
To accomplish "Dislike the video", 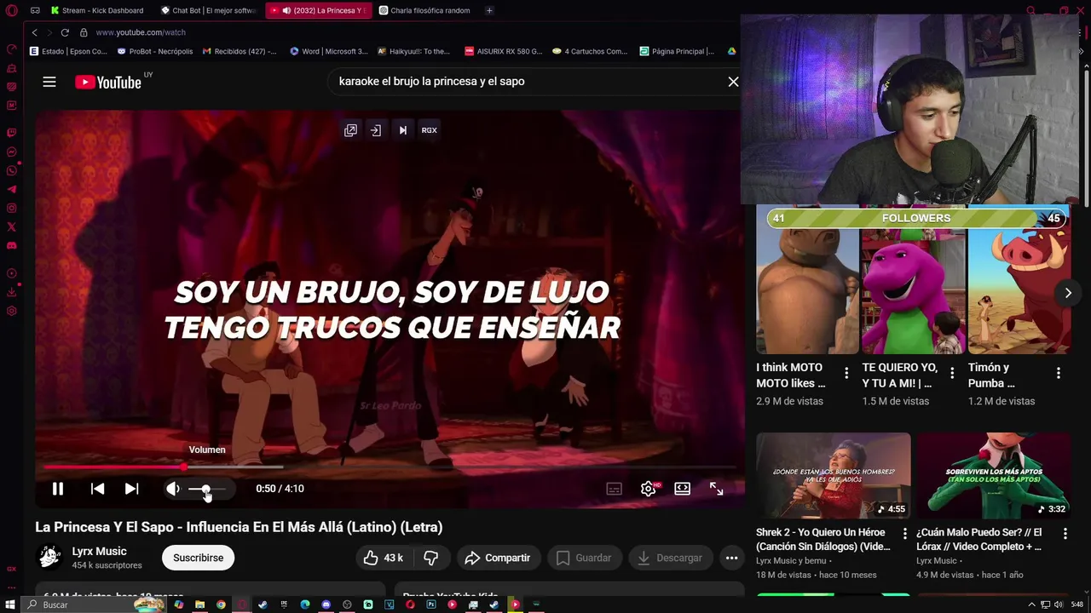I will [x=431, y=558].
